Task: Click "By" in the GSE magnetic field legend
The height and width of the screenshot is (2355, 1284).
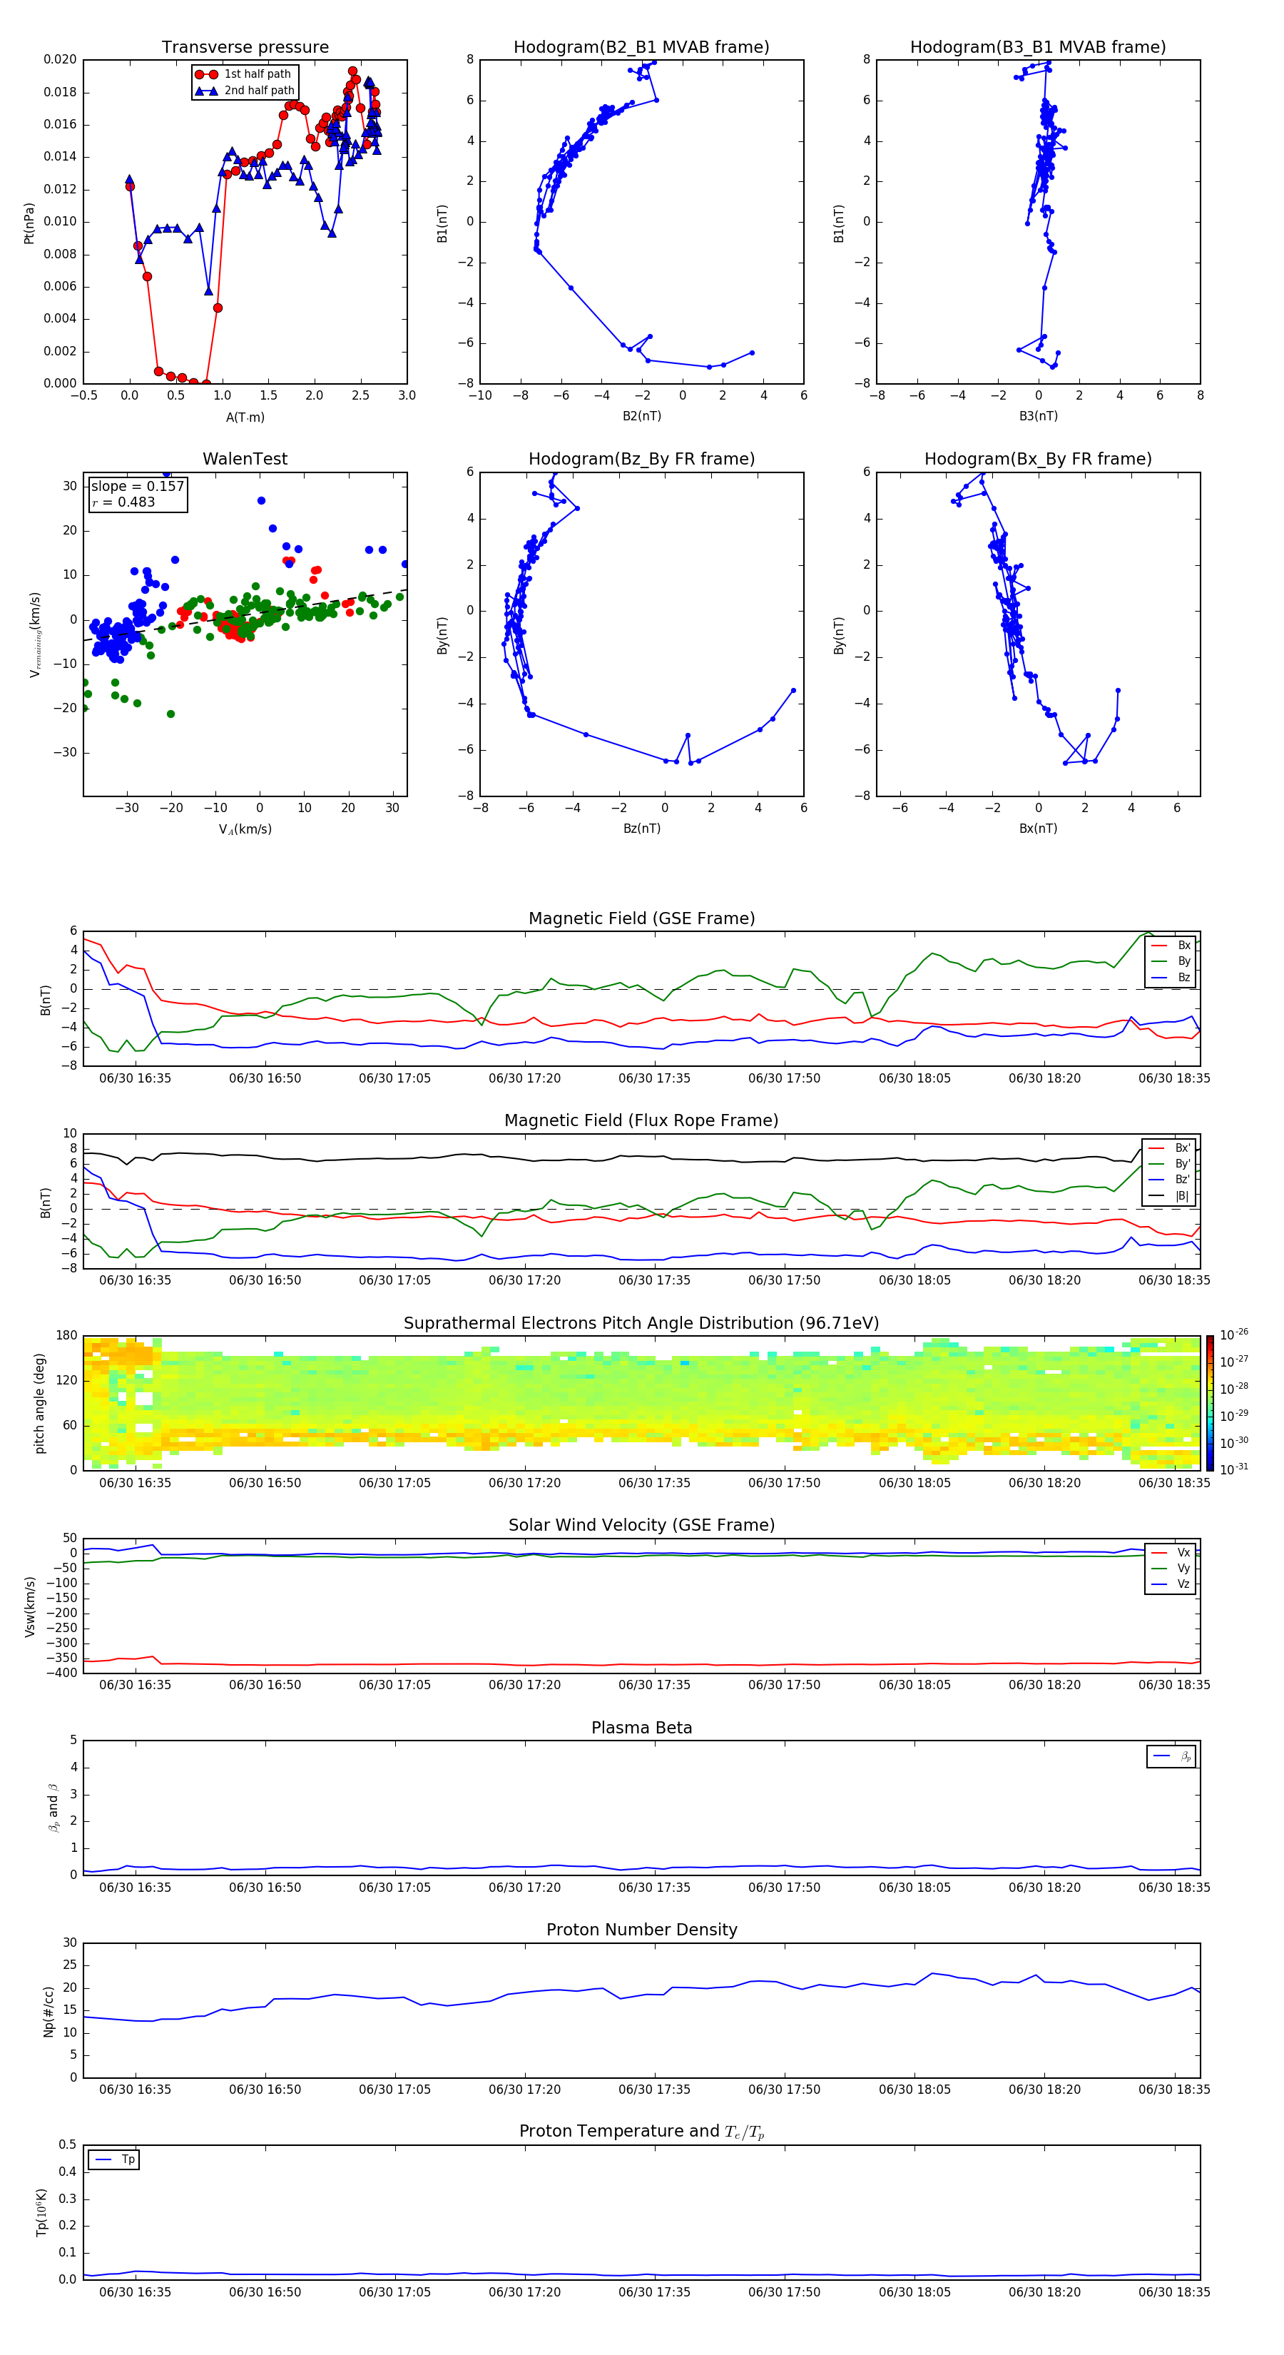Action: click(1183, 962)
